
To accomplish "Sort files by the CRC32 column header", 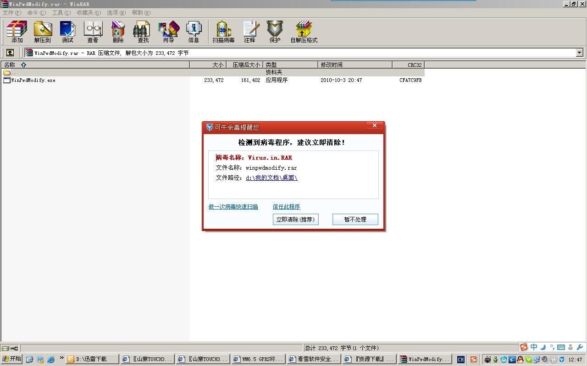I will point(409,65).
